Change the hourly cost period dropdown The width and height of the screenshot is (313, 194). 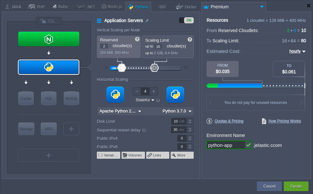click(x=297, y=51)
